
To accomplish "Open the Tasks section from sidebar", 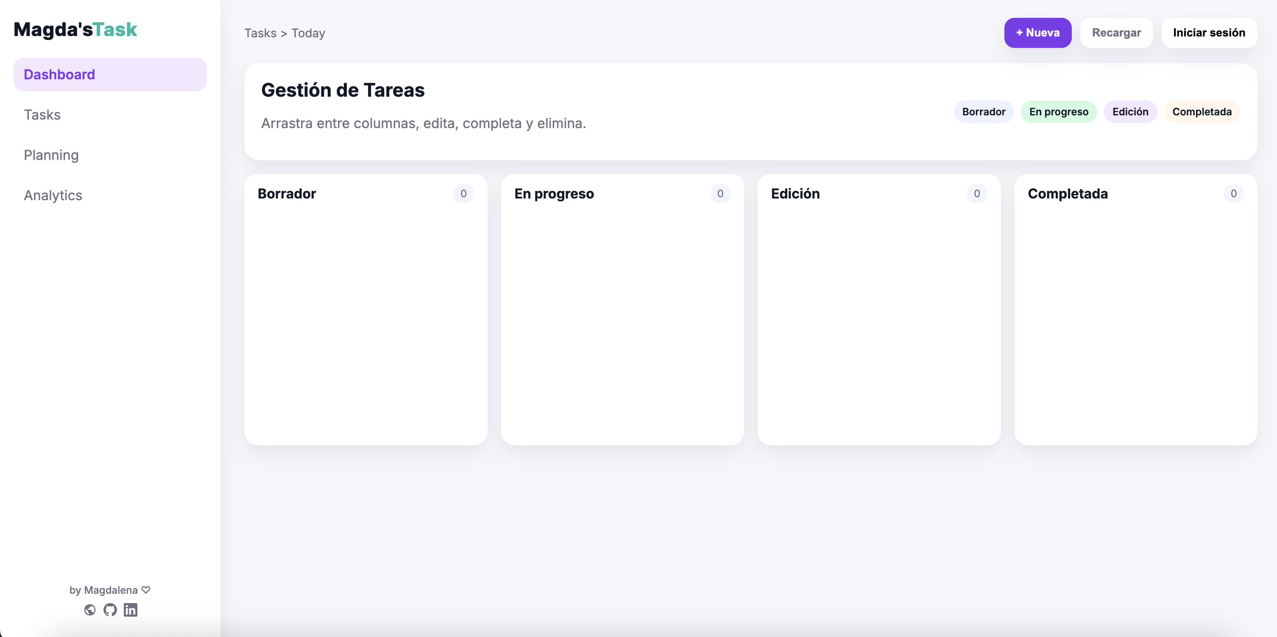I will pyautogui.click(x=42, y=115).
